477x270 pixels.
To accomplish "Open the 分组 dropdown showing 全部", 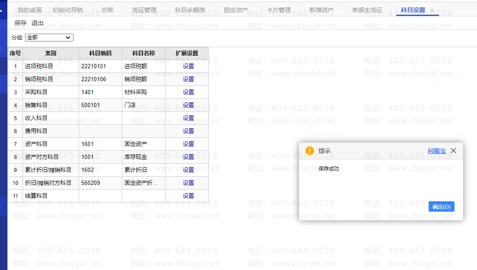I will (49, 38).
